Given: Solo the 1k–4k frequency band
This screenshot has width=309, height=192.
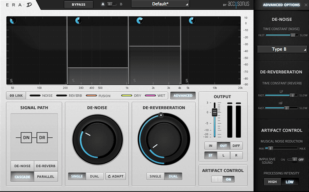Looking at the screenshot, I should tap(134, 81).
